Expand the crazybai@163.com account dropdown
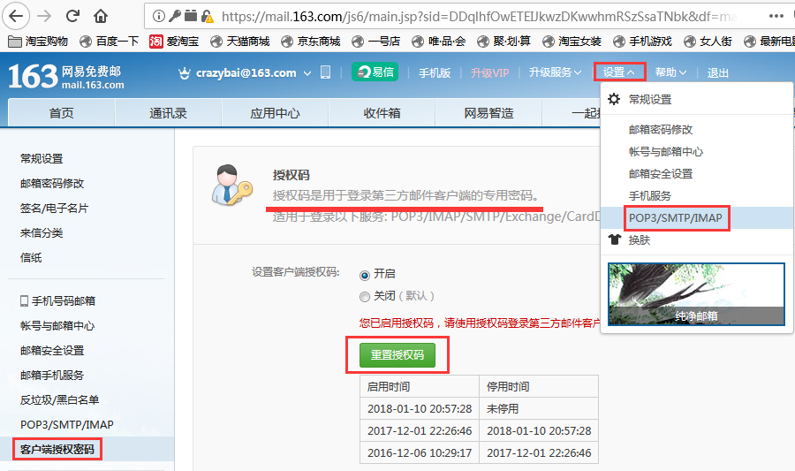795x471 pixels. pos(307,73)
